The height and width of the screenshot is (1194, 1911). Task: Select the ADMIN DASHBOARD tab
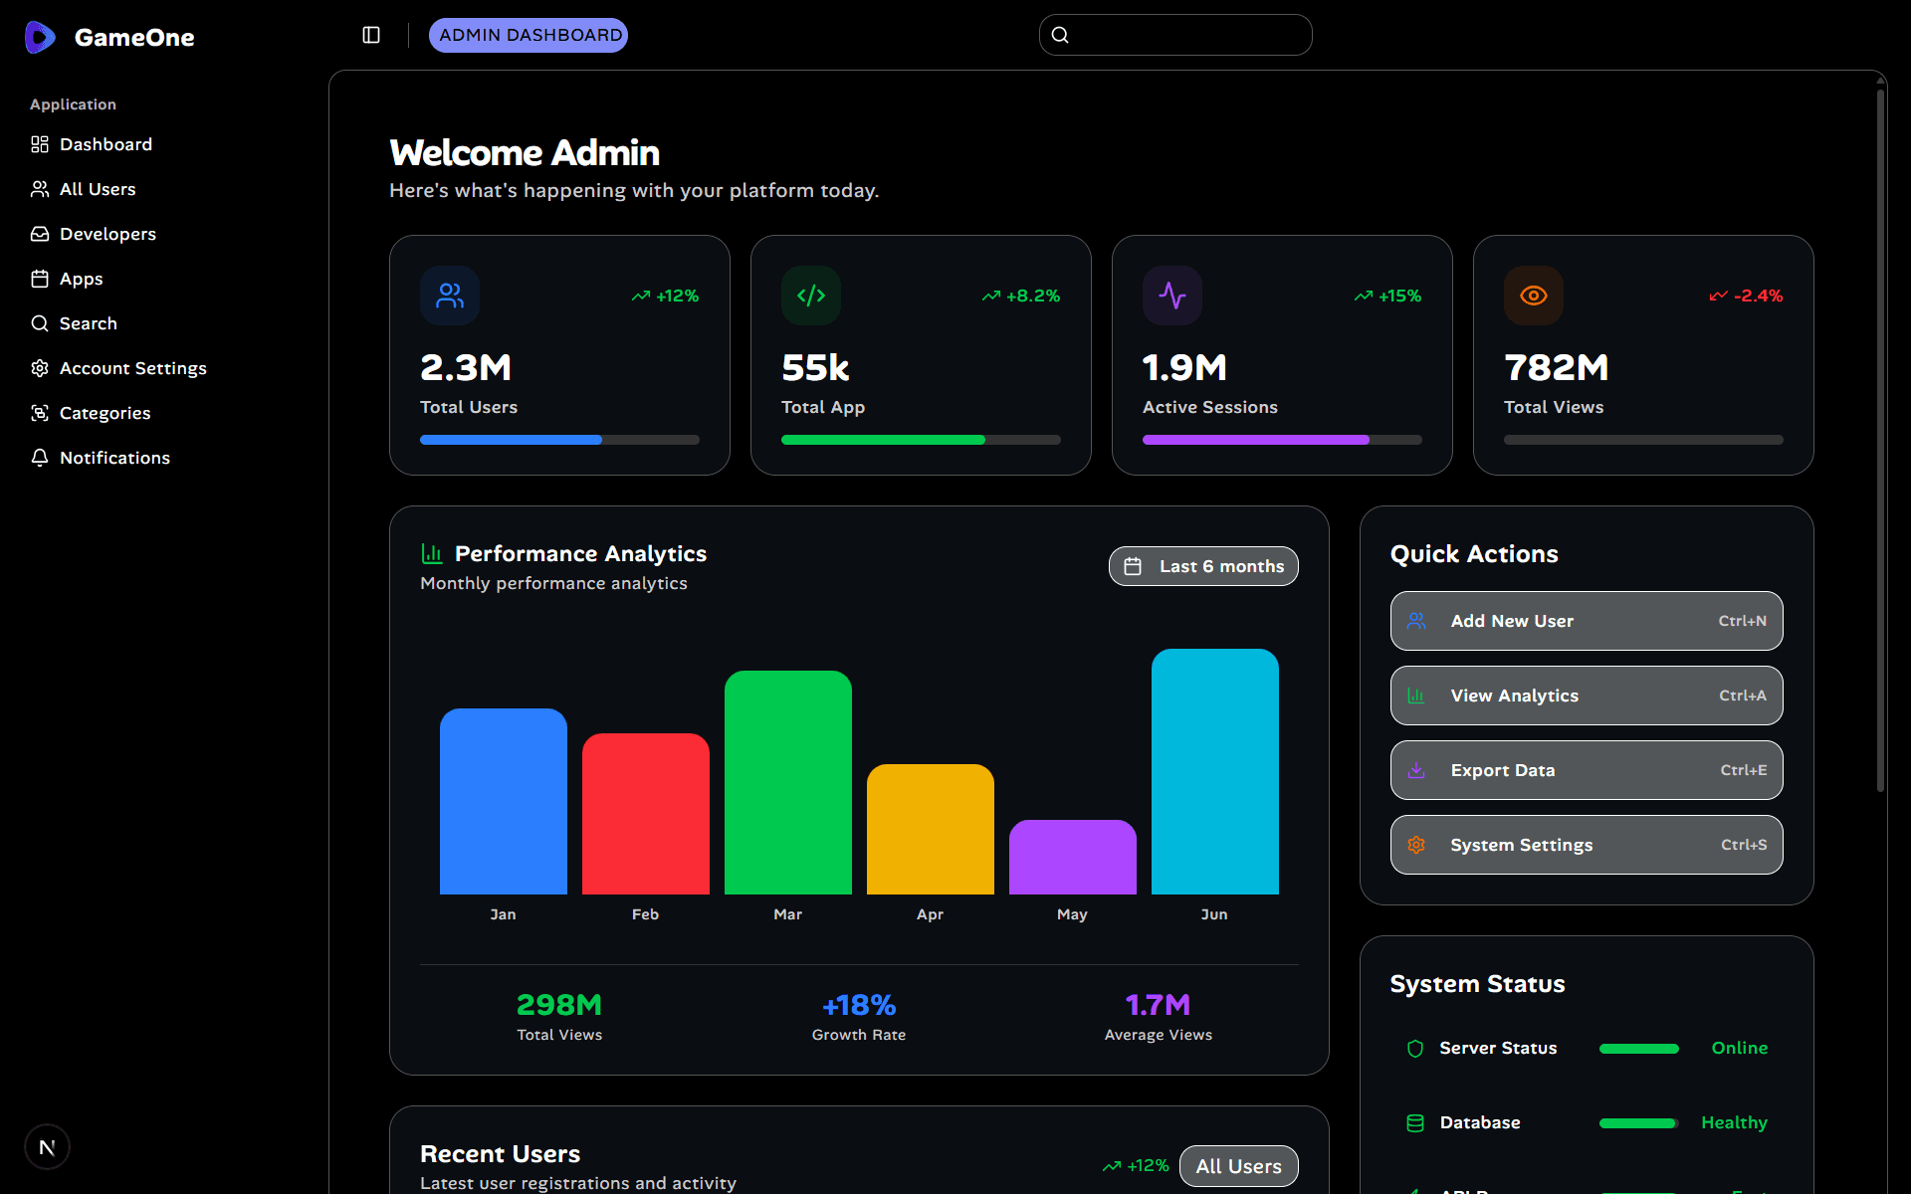click(x=529, y=35)
